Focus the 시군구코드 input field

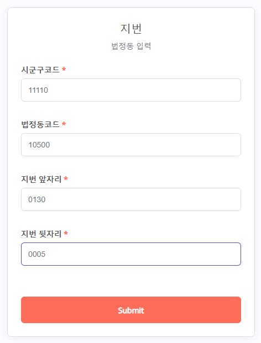(131, 90)
